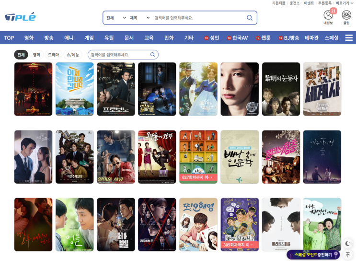Open the 제목 search type dropdown
Image resolution: width=356 pixels, height=261 pixels.
coord(139,18)
